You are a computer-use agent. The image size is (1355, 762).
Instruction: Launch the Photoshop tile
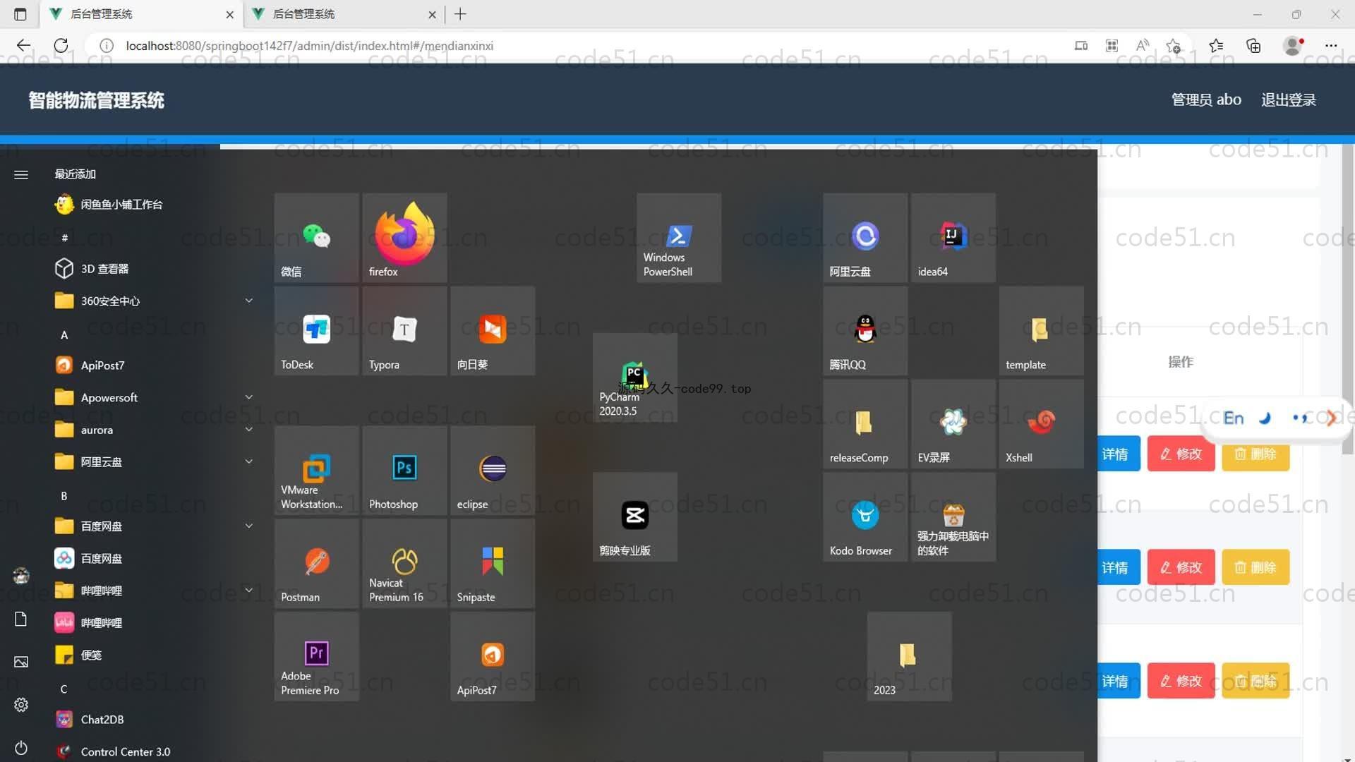(x=404, y=471)
